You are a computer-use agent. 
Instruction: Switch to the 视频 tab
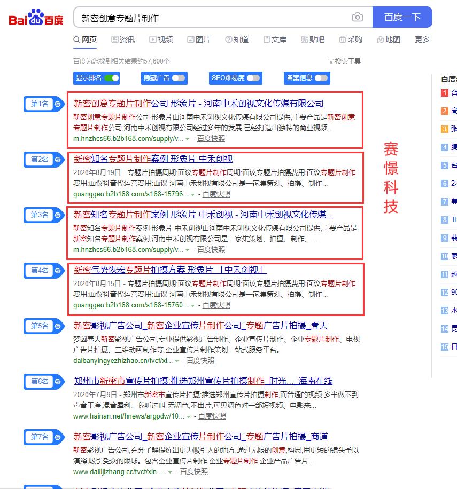click(161, 40)
